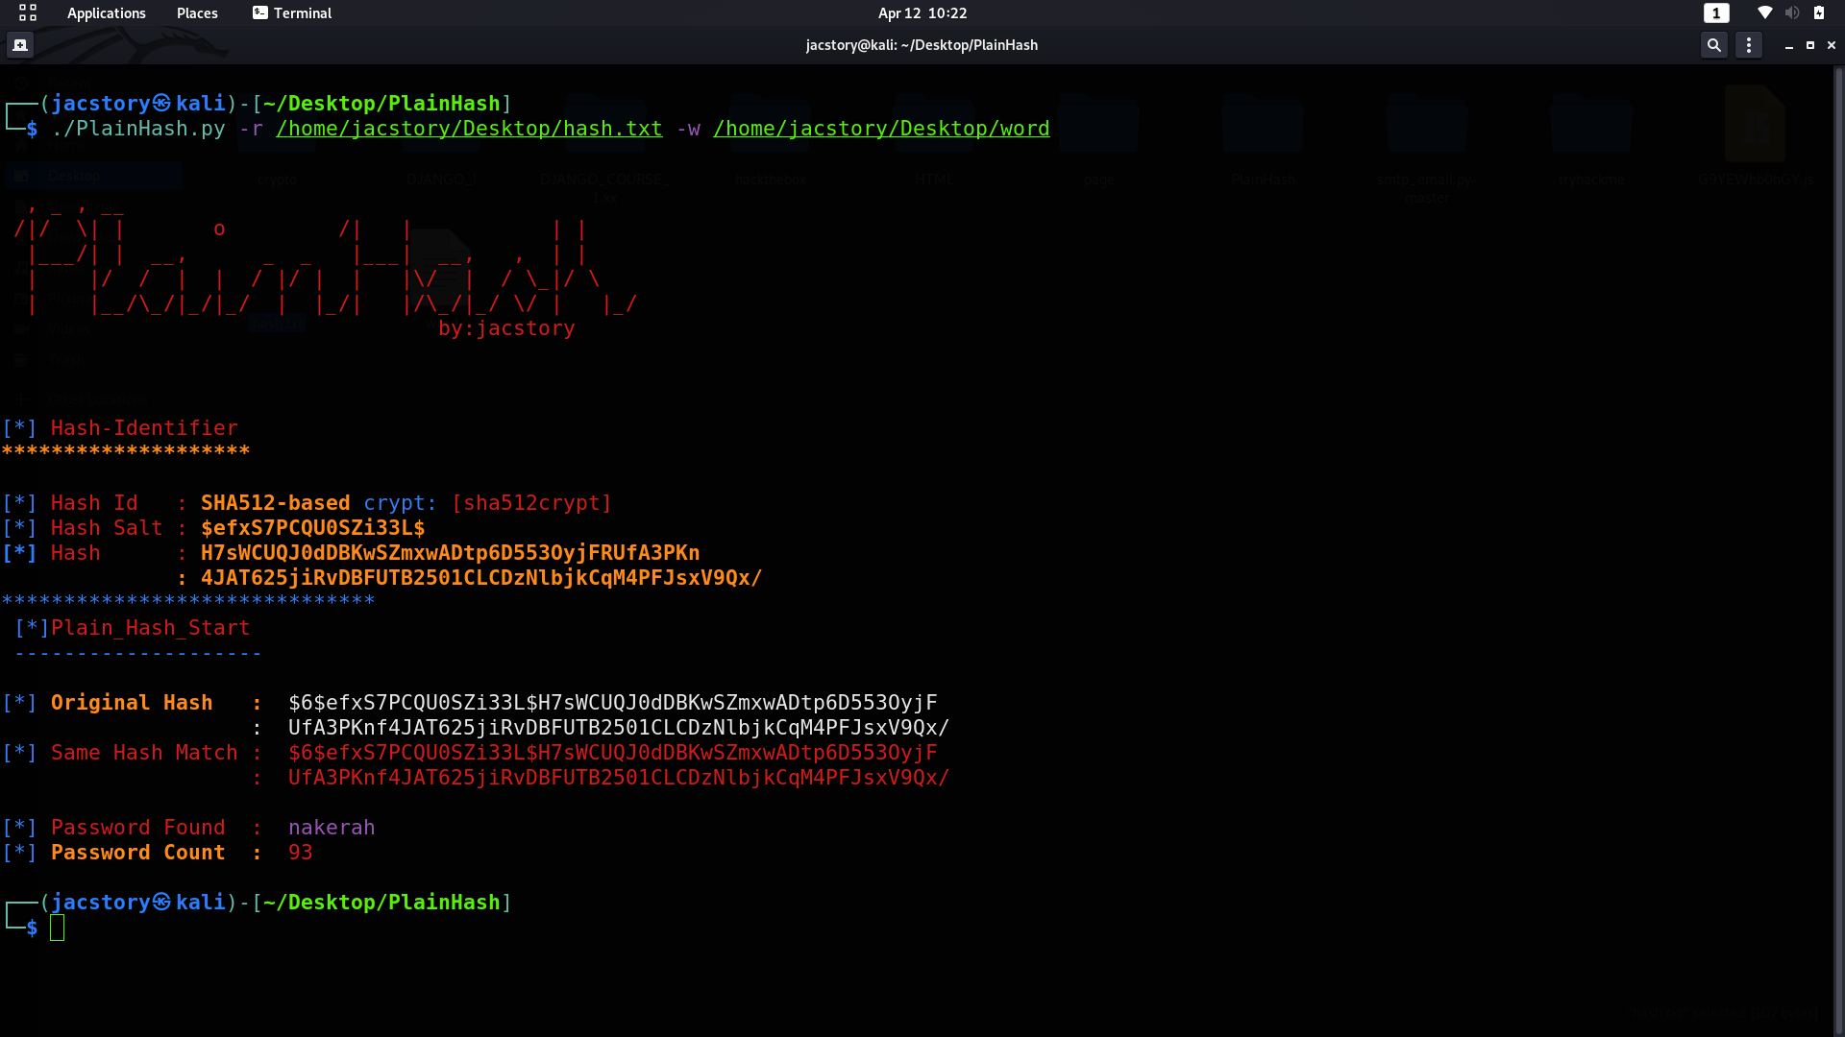Select workspace indicator number 1

pyautogui.click(x=1716, y=12)
